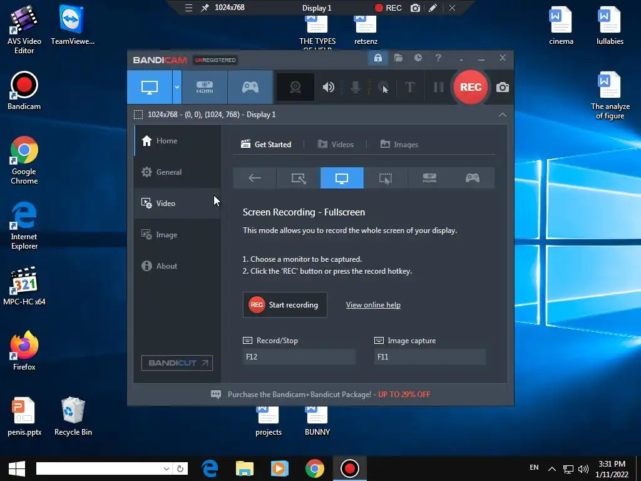The width and height of the screenshot is (641, 481).
Task: Click the Google Chrome desktop icon
Action: [x=24, y=160]
